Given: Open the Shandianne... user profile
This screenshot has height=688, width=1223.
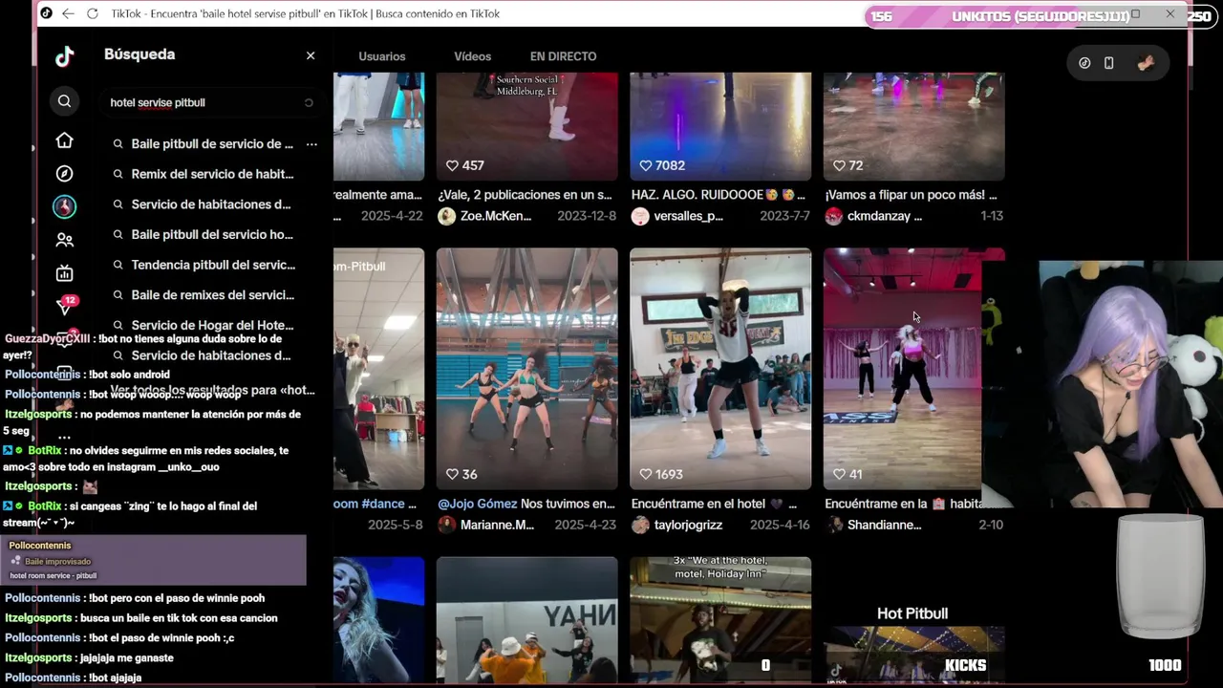Looking at the screenshot, I should coord(884,525).
